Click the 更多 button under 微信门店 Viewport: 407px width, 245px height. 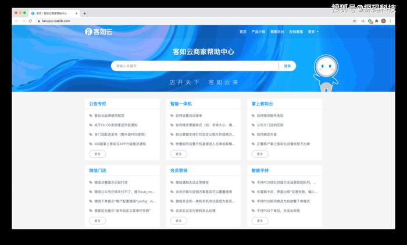[97, 221]
